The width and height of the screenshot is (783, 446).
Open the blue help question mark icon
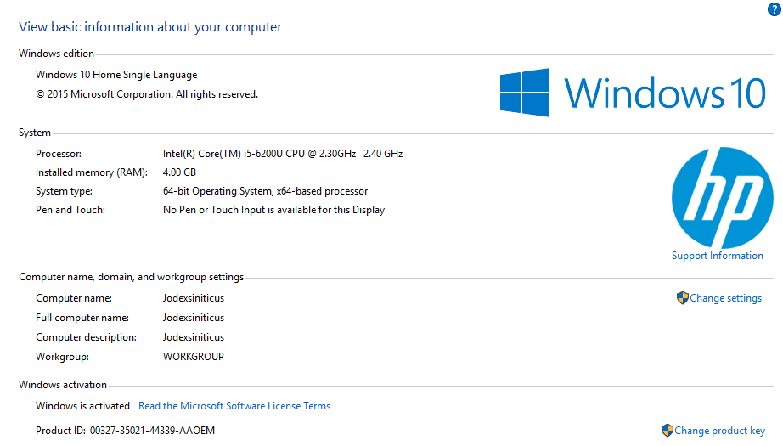(774, 9)
